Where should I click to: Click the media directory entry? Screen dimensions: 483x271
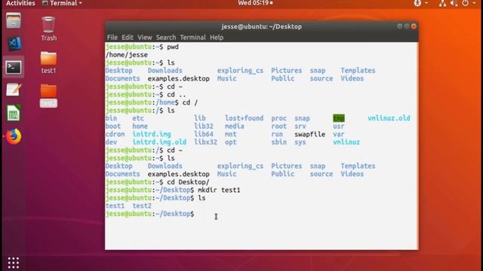coord(235,126)
